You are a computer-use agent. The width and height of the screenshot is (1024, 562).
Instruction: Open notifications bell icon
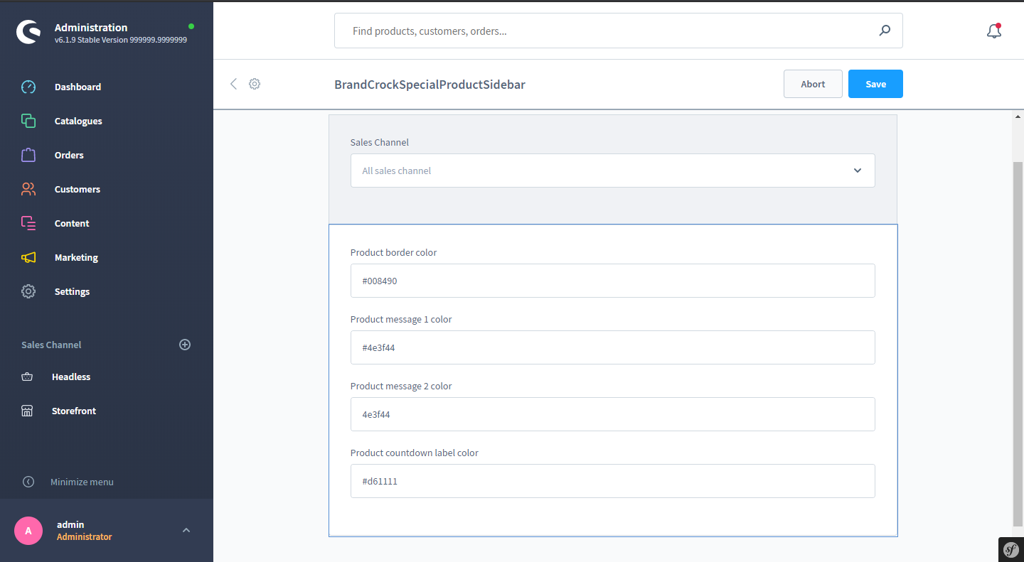pyautogui.click(x=994, y=31)
